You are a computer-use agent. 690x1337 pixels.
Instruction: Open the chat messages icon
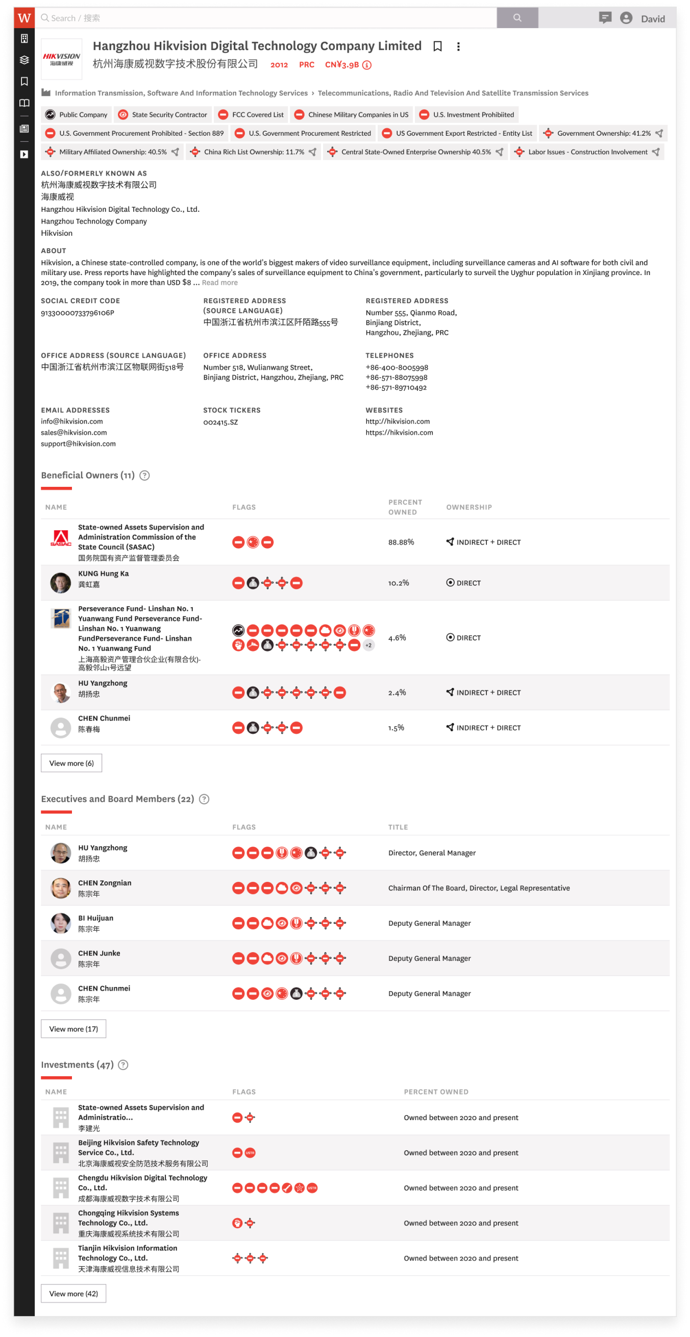604,18
